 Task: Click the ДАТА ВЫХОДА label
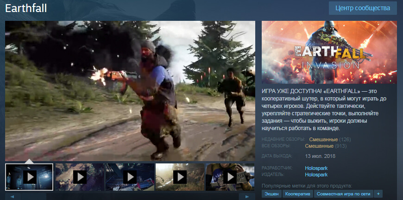click(x=277, y=156)
